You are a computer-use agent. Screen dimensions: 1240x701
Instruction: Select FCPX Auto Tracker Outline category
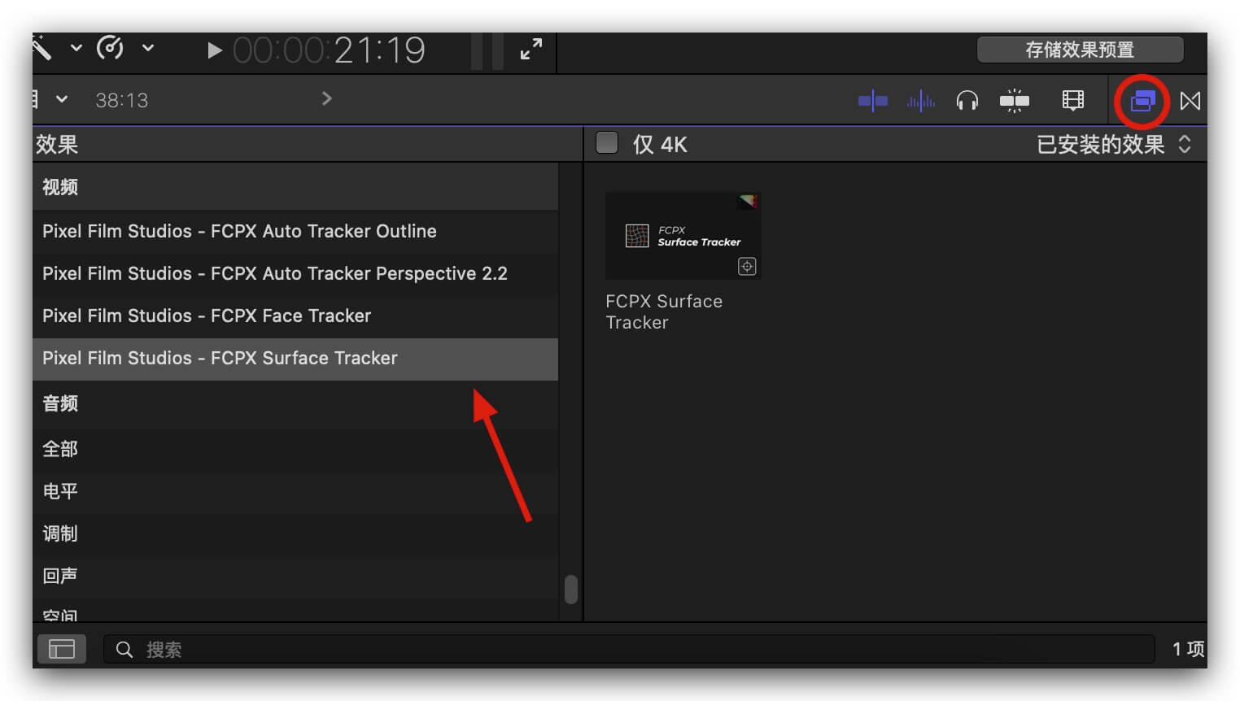tap(295, 231)
